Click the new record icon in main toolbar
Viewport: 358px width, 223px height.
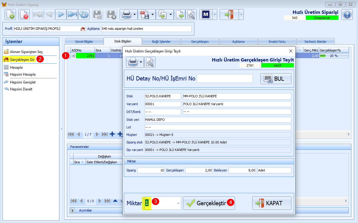click(x=10, y=14)
